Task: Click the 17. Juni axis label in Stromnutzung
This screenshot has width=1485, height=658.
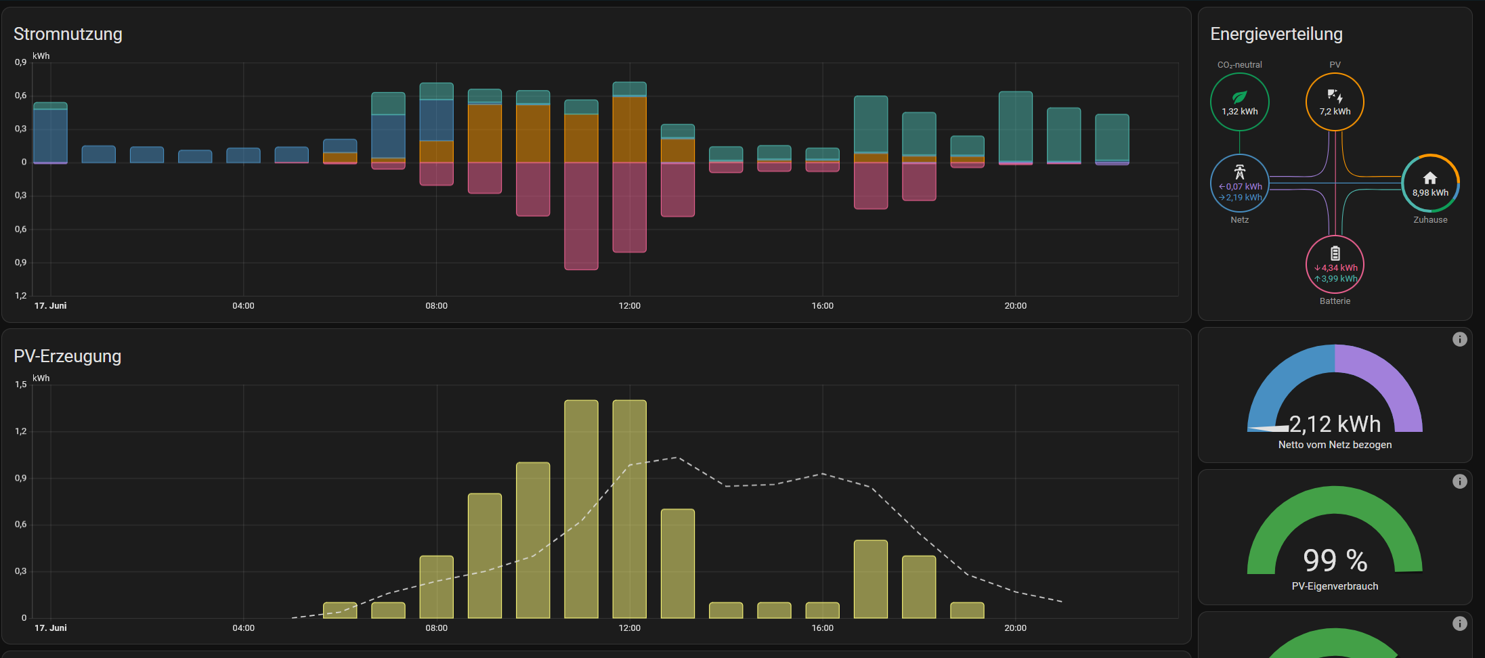Action: pos(50,305)
